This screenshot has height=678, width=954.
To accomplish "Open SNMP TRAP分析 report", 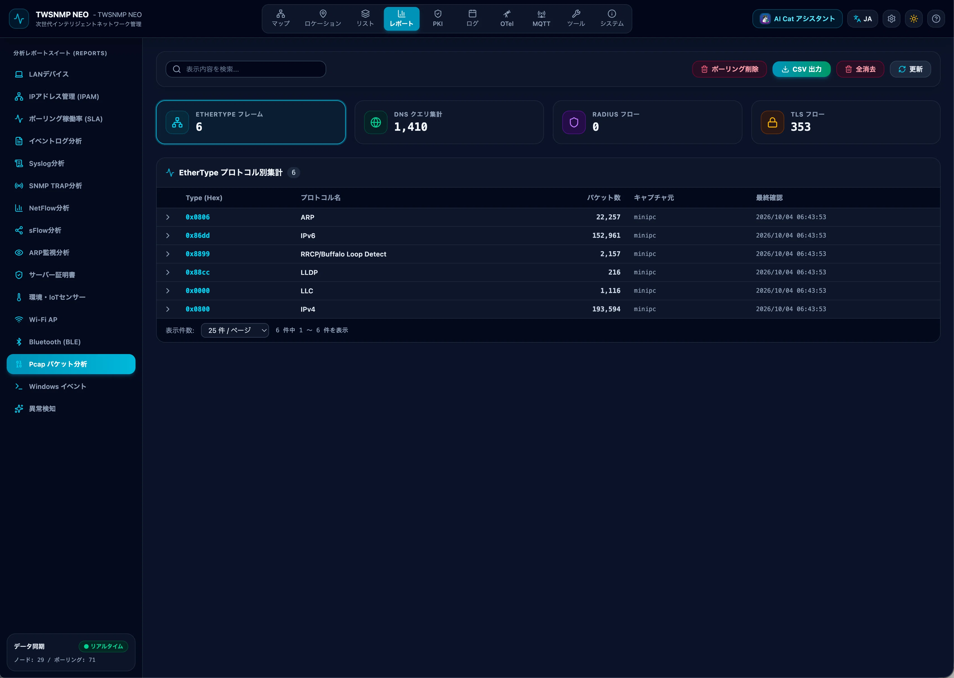I will 71,186.
